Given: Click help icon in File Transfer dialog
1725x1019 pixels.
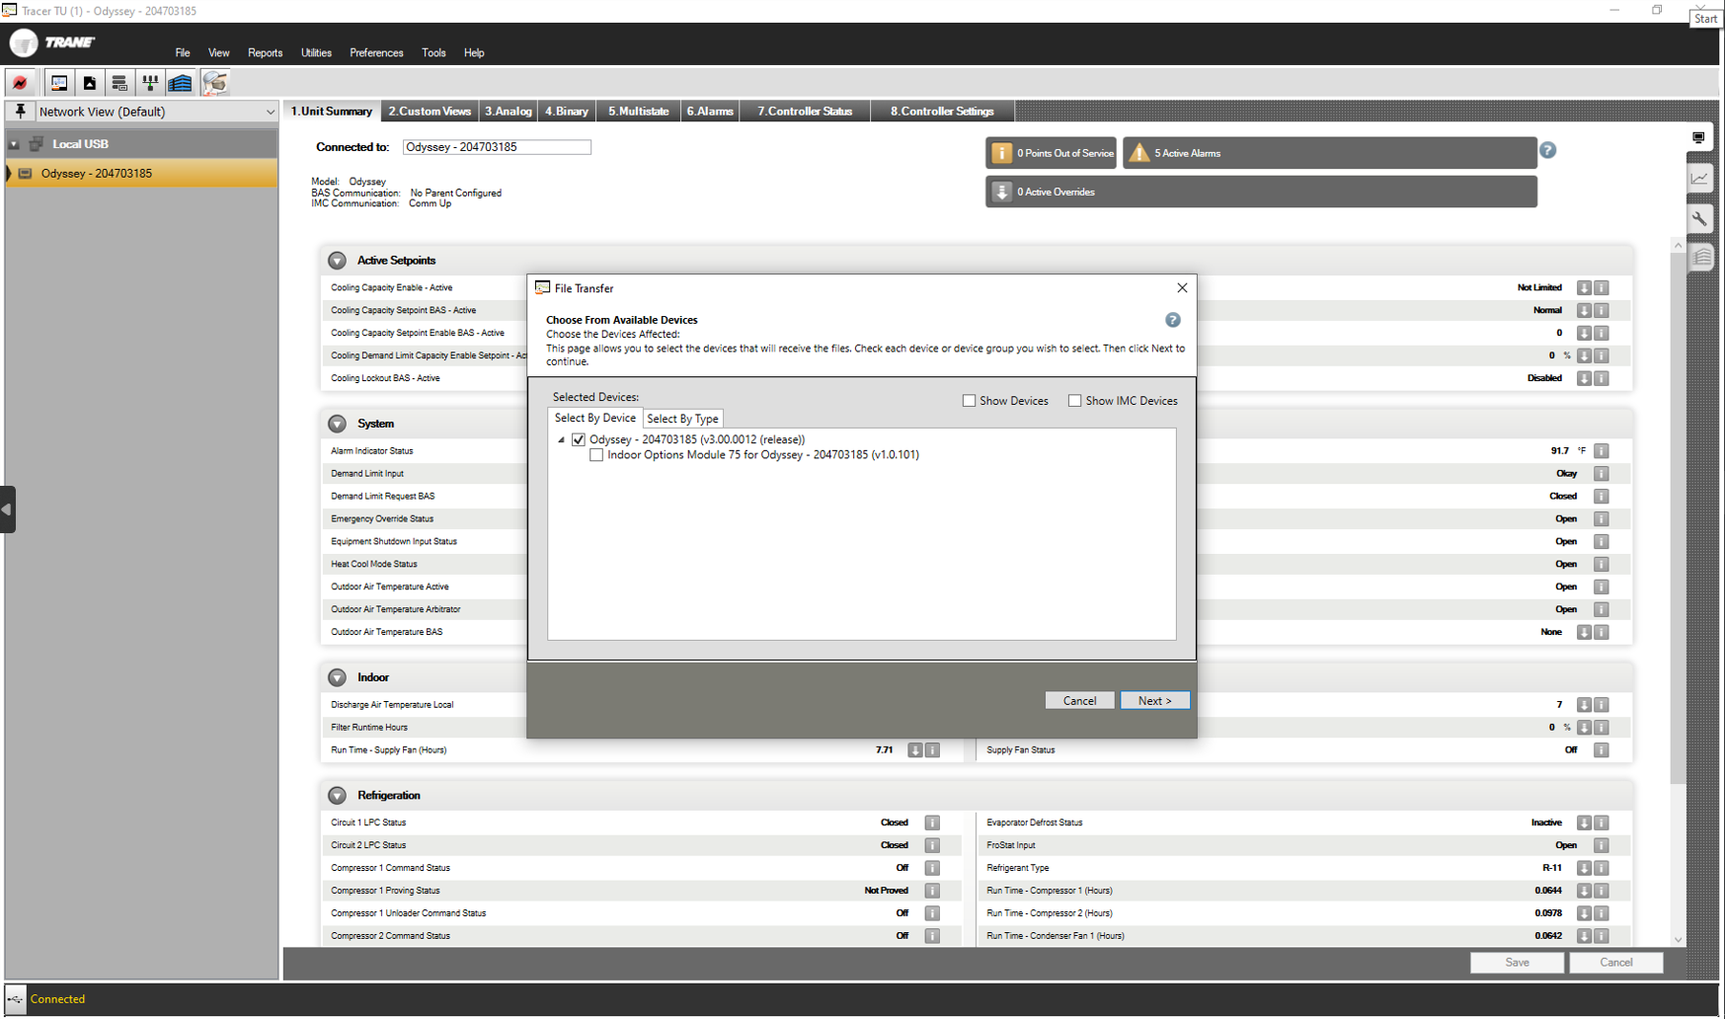Looking at the screenshot, I should tap(1172, 320).
